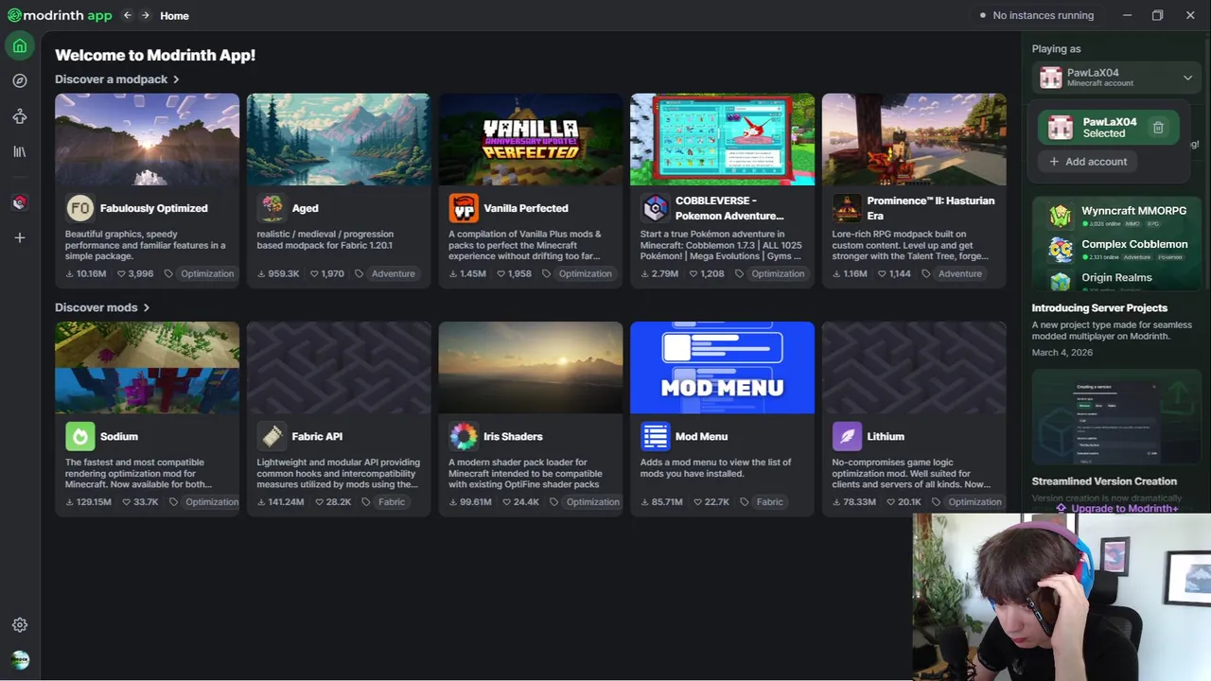This screenshot has height=681, width=1211.
Task: Click the Fabric API mod icon
Action: [272, 436]
